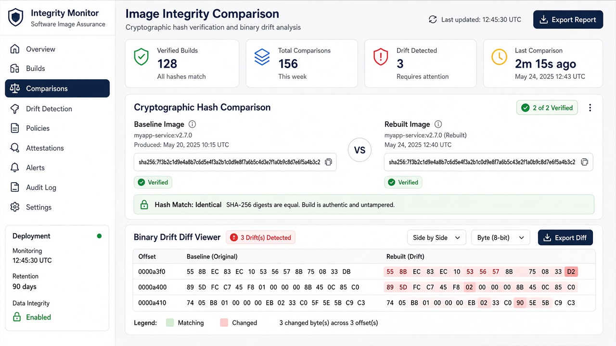Screen dimensions: 616x346
Task: Open the Alerts page
Action: (x=57, y=168)
